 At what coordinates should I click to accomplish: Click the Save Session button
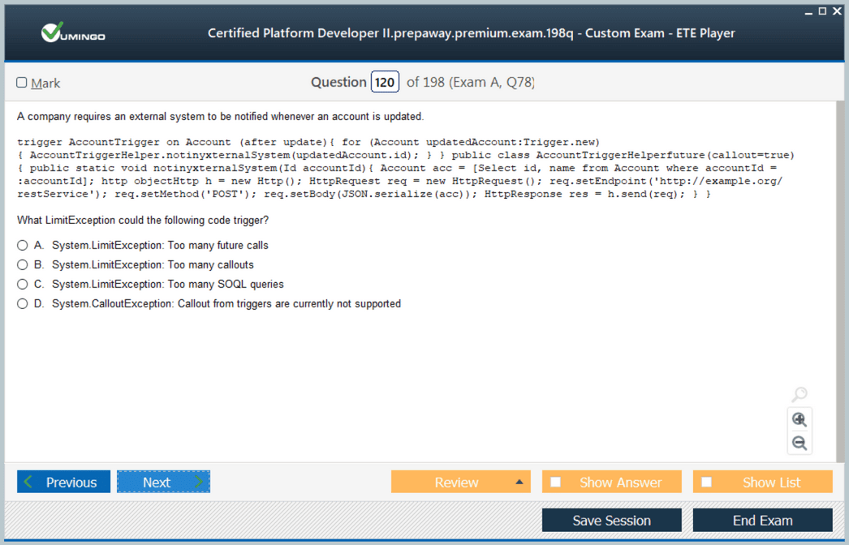(x=612, y=520)
